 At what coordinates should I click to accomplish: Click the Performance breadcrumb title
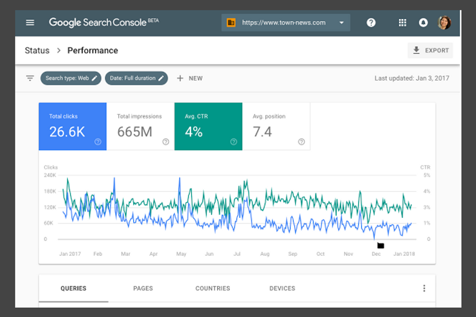tap(92, 51)
